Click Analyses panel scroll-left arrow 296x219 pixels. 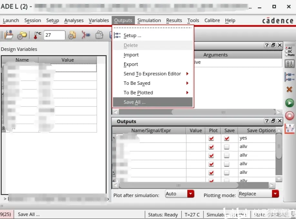[x=115, y=112]
